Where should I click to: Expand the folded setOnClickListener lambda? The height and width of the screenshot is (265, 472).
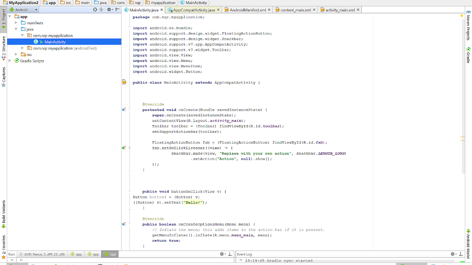click(129, 148)
